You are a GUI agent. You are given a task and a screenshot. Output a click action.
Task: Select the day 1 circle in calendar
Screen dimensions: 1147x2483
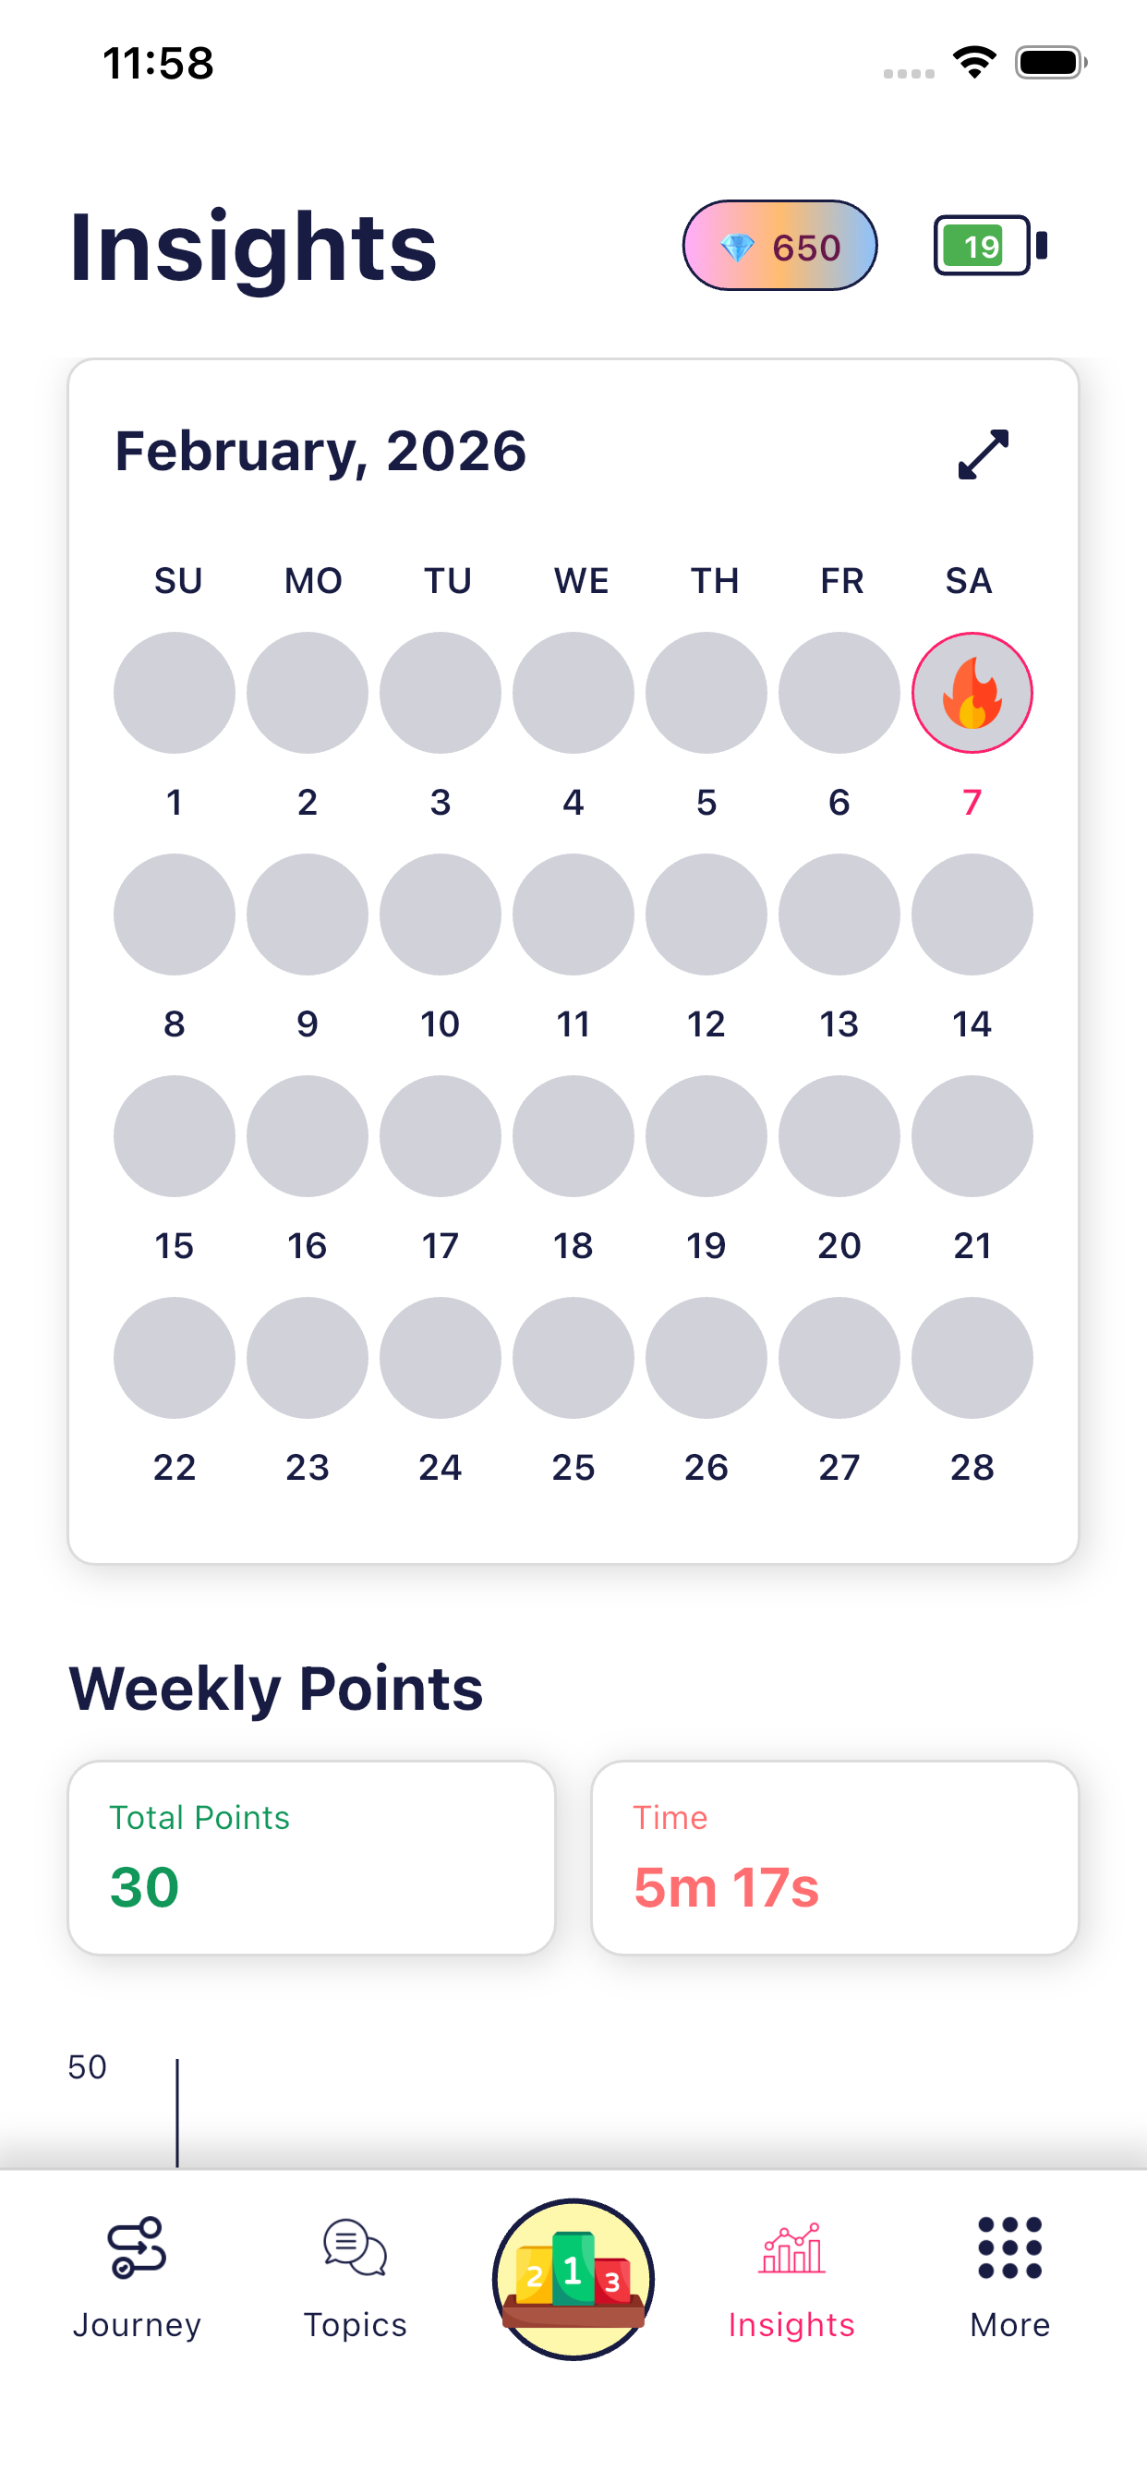[175, 693]
